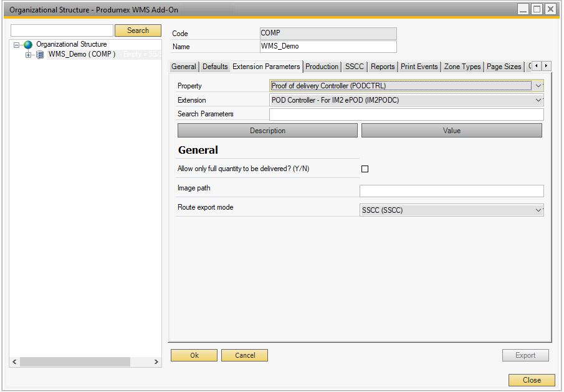The height and width of the screenshot is (392, 564).
Task: Open the Route export mode dropdown
Action: pos(538,210)
